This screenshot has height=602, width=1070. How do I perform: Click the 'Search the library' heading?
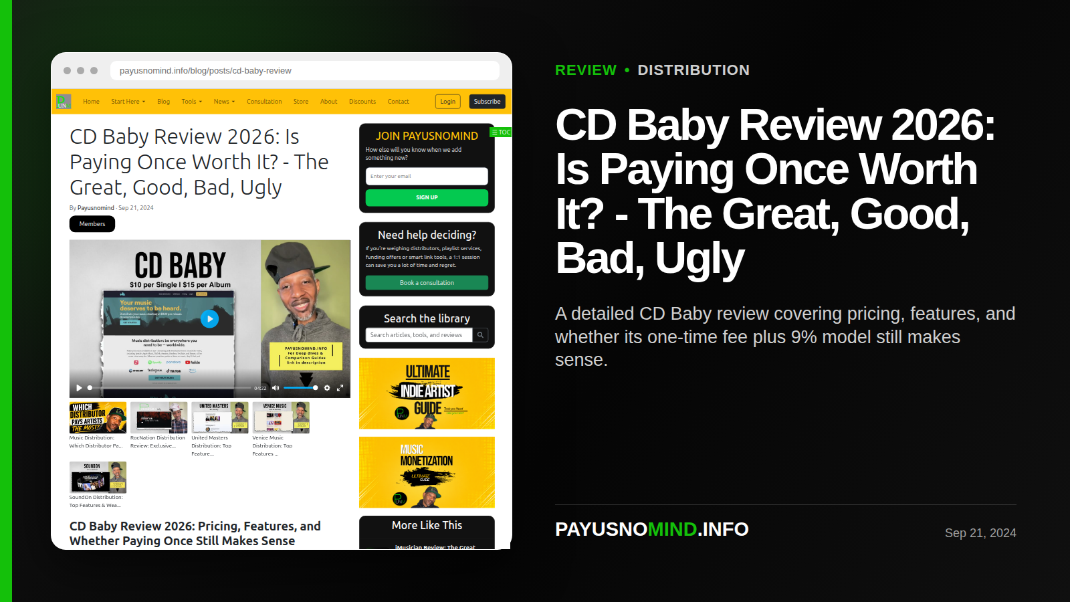[427, 318]
